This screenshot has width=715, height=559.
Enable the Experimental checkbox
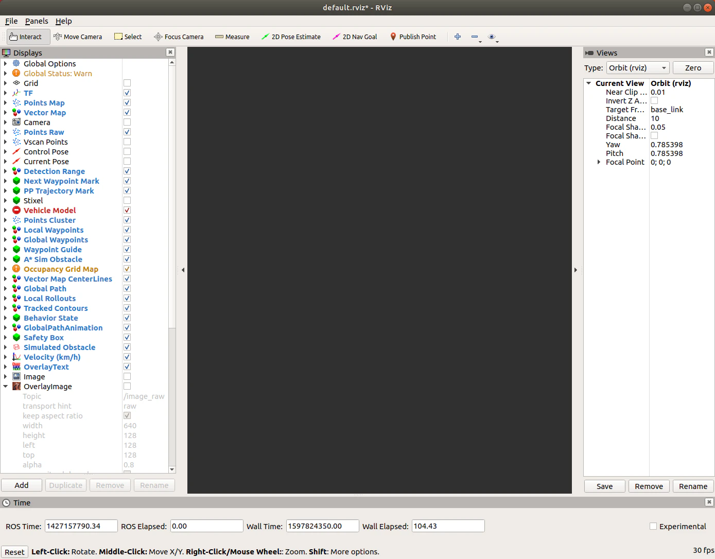(x=653, y=526)
